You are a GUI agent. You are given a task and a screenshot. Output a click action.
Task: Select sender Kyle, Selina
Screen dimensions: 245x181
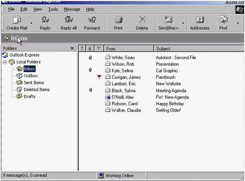[122, 71]
